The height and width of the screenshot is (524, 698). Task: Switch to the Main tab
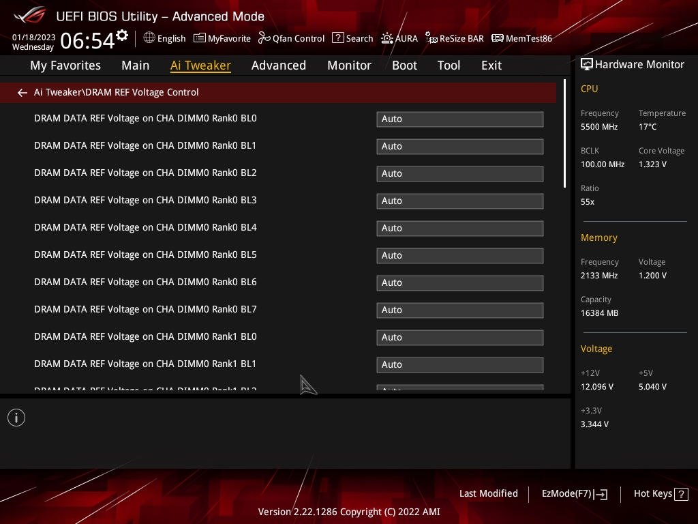[136, 65]
